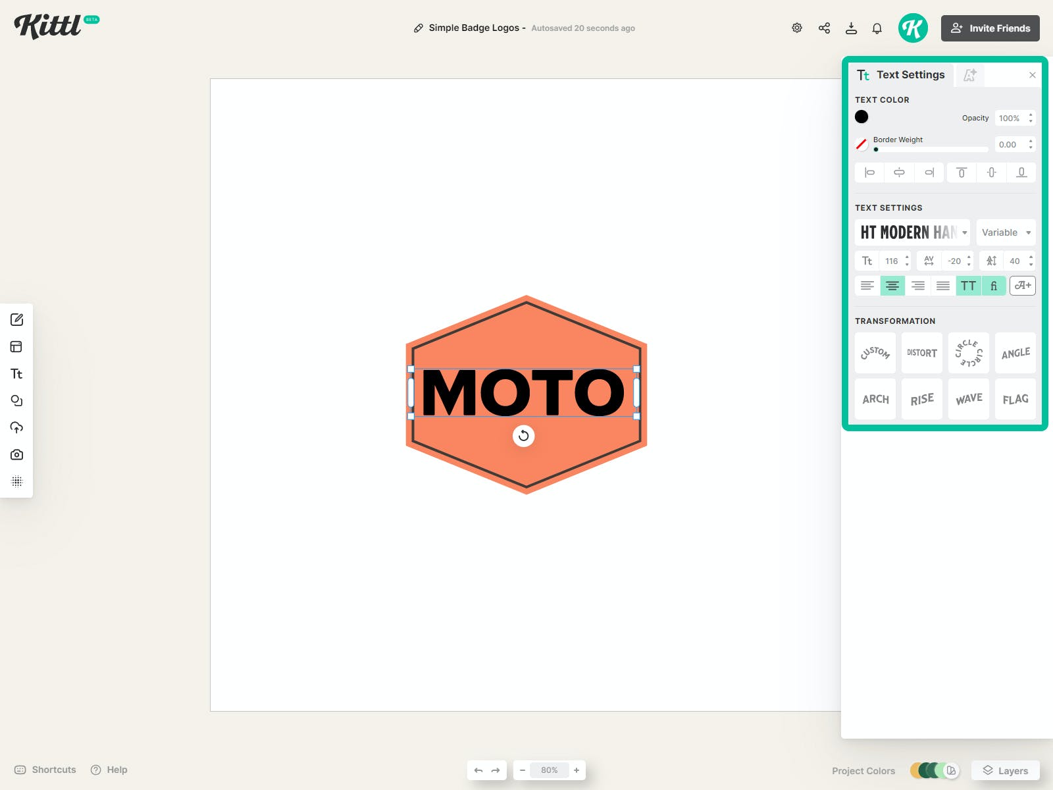Click the download export icon
This screenshot has height=790, width=1053.
[x=851, y=28]
